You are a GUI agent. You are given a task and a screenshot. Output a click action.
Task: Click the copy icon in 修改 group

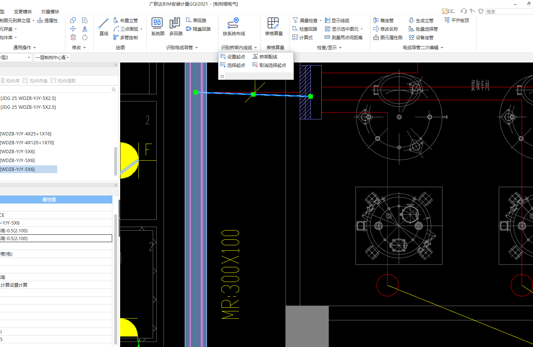pyautogui.click(x=73, y=20)
